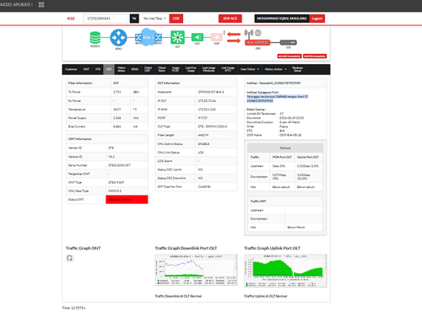Open the Last Five Usage tab
Screen dimensions: 422x312
pyautogui.click(x=191, y=69)
